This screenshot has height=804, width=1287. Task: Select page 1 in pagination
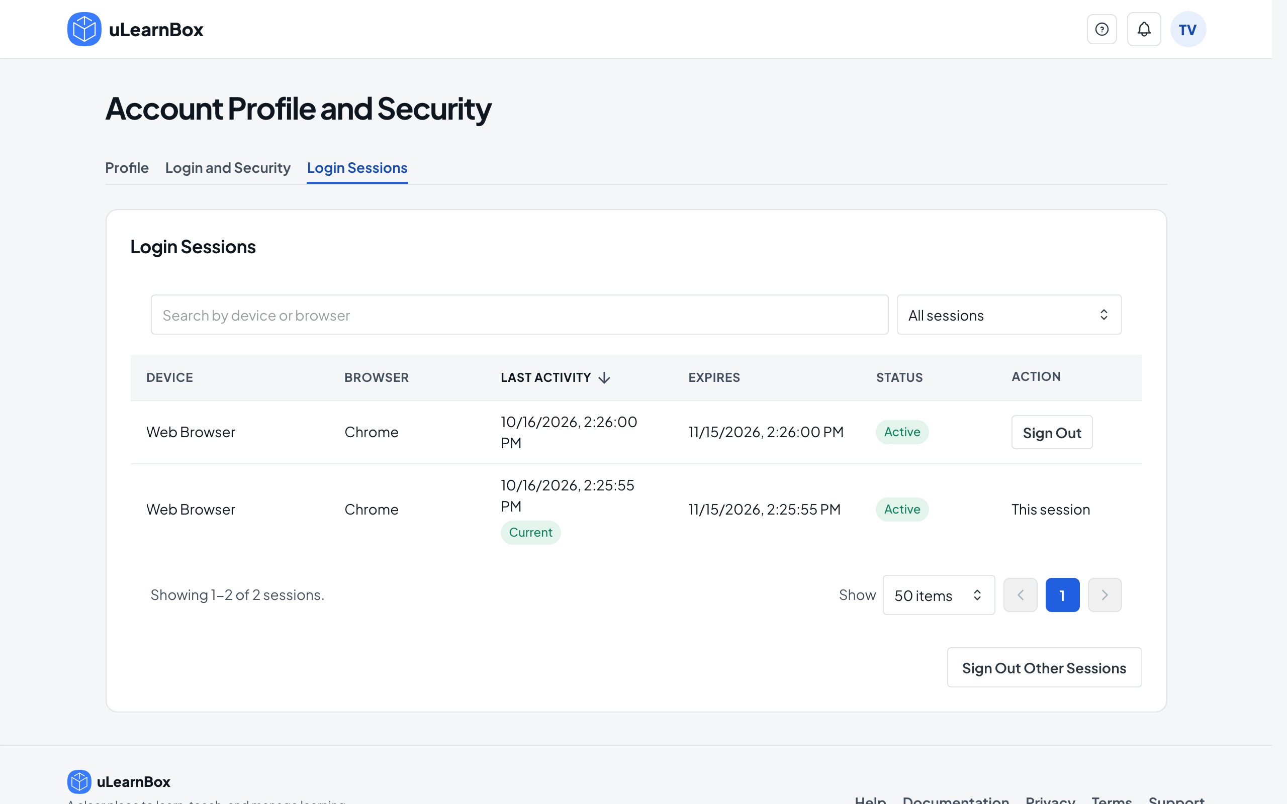[1062, 594]
